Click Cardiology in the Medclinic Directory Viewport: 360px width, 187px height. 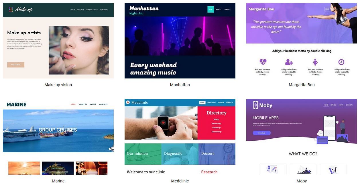[x=217, y=127]
